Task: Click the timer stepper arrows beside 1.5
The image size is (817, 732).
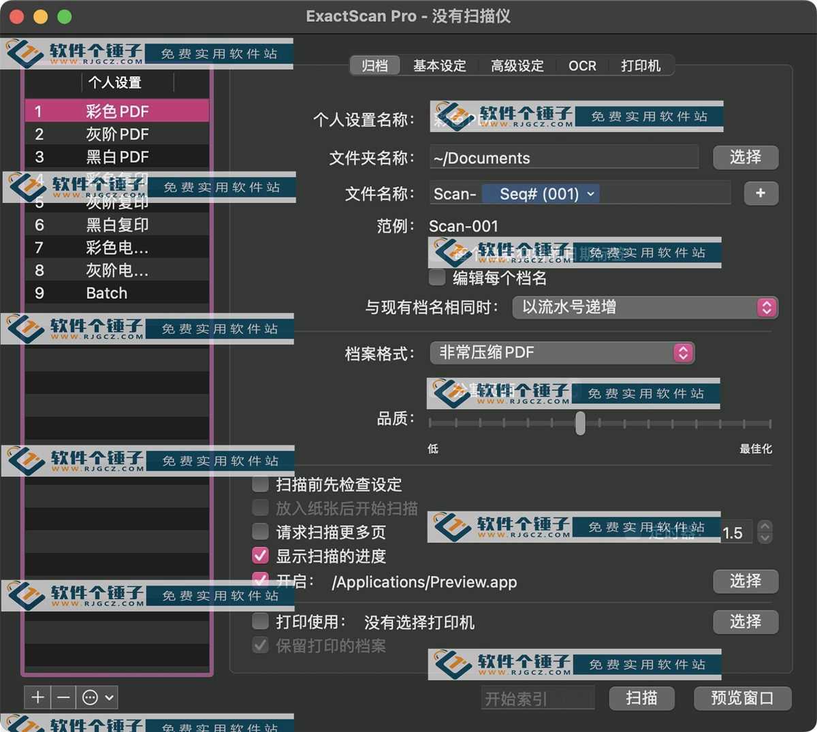Action: (765, 532)
